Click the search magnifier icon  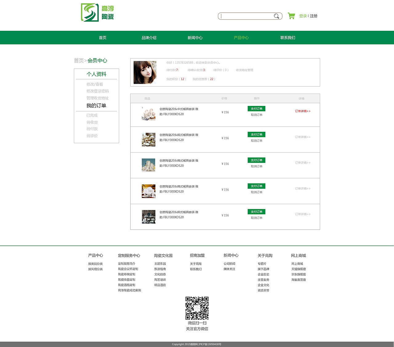click(x=276, y=16)
